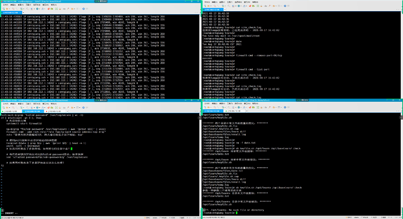Open the 文件(F) menu in top-left window

coord(5,5)
